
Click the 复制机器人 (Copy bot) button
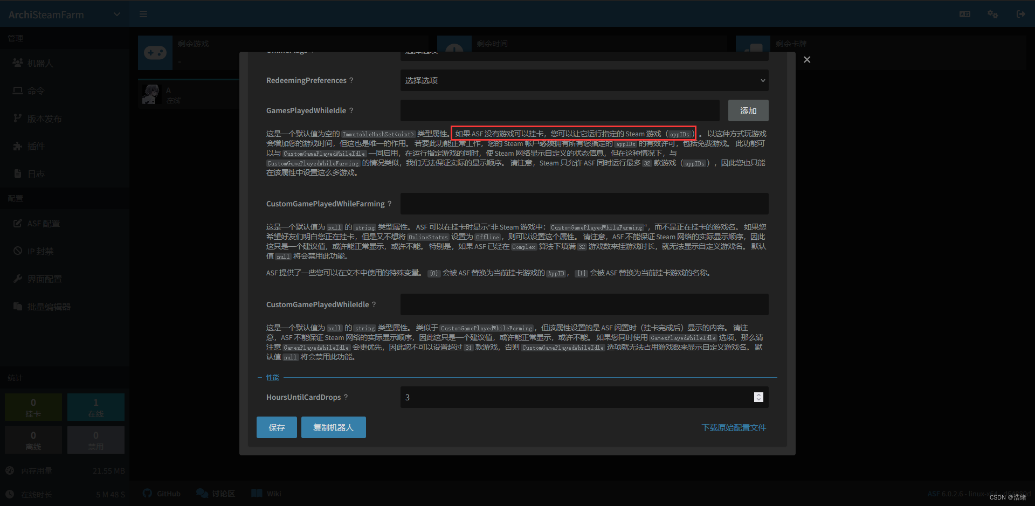(333, 427)
